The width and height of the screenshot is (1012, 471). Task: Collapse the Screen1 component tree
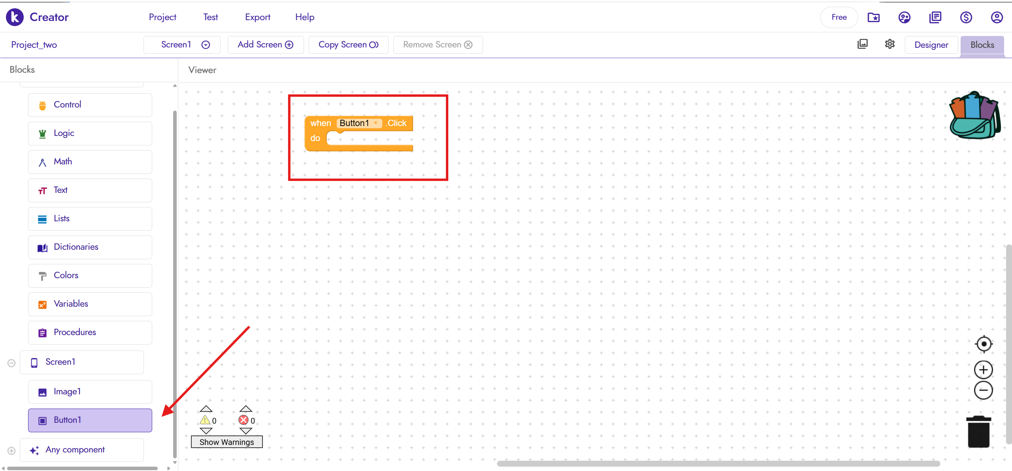11,363
